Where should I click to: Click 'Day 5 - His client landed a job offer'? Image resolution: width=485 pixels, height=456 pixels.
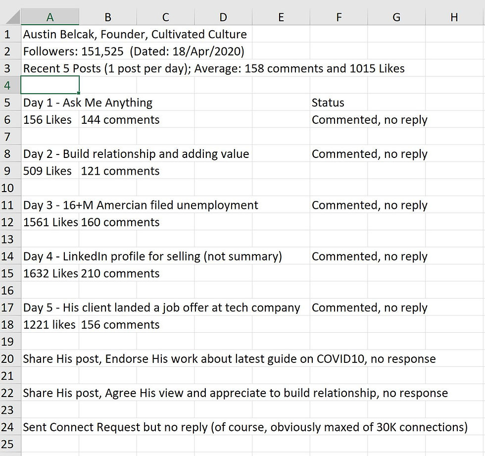[x=161, y=307]
